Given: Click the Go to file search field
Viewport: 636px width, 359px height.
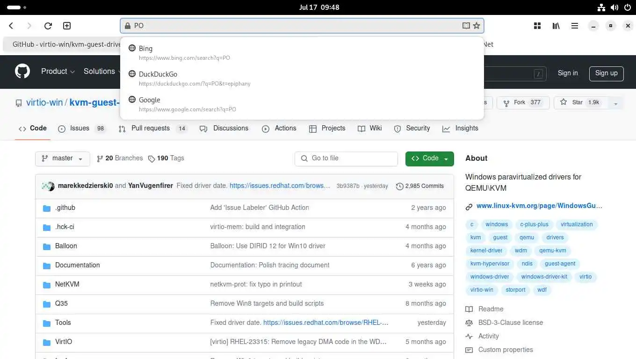Looking at the screenshot, I should [346, 158].
